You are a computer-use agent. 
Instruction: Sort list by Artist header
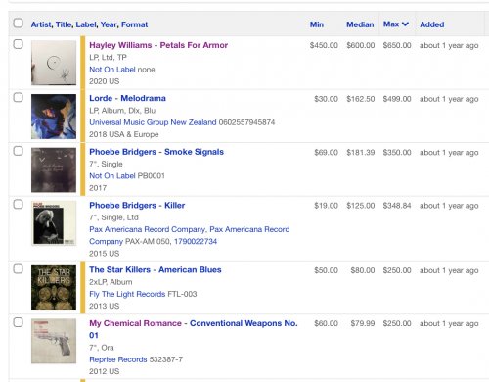click(41, 24)
